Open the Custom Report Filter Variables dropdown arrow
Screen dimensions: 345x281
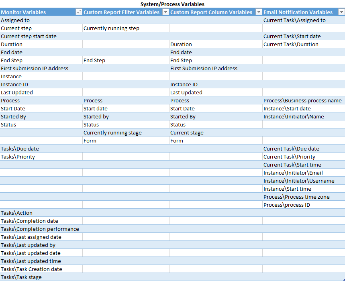click(165, 12)
